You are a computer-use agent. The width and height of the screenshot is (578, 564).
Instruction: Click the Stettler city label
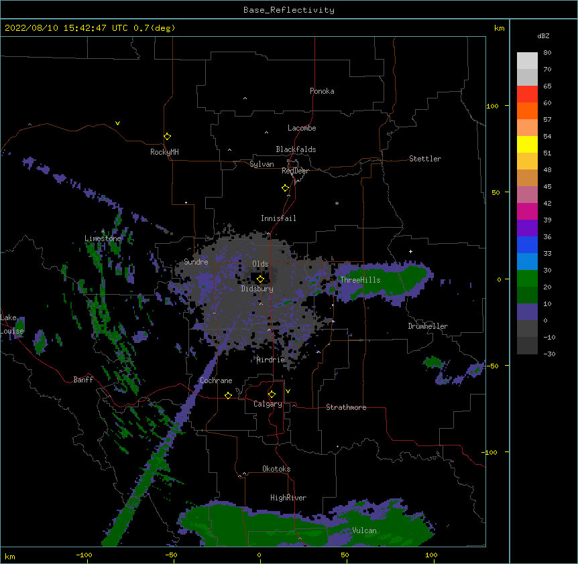tap(425, 159)
